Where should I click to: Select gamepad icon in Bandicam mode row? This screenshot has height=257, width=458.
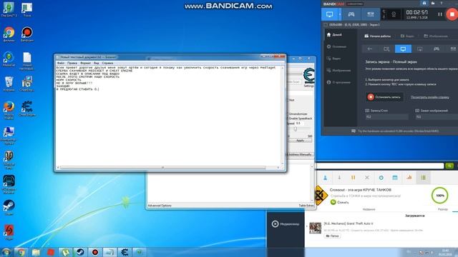pos(437,49)
